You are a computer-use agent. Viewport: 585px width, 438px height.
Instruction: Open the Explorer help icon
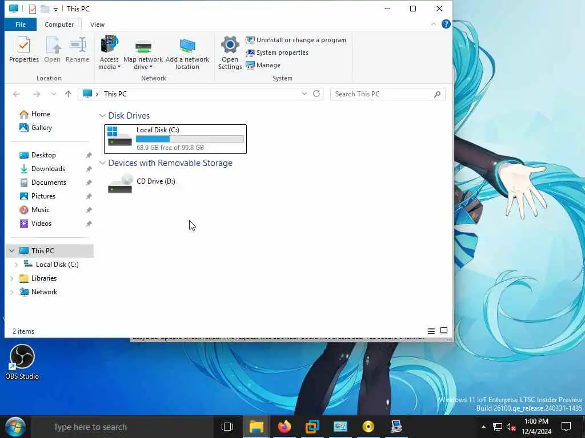point(446,24)
